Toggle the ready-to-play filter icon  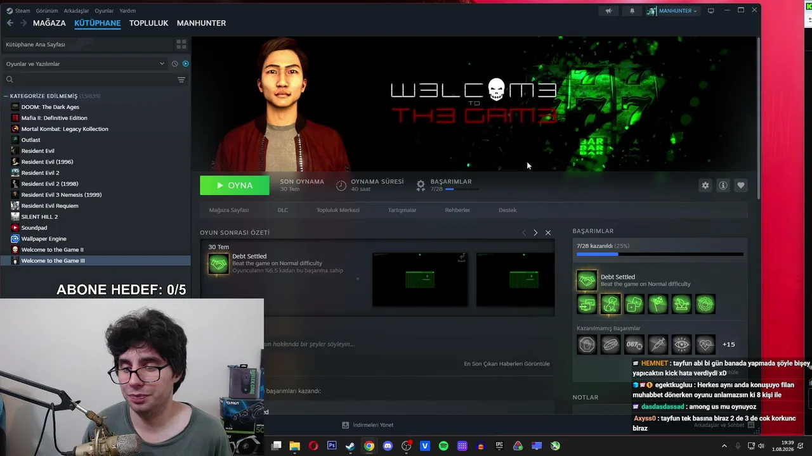[x=185, y=64]
